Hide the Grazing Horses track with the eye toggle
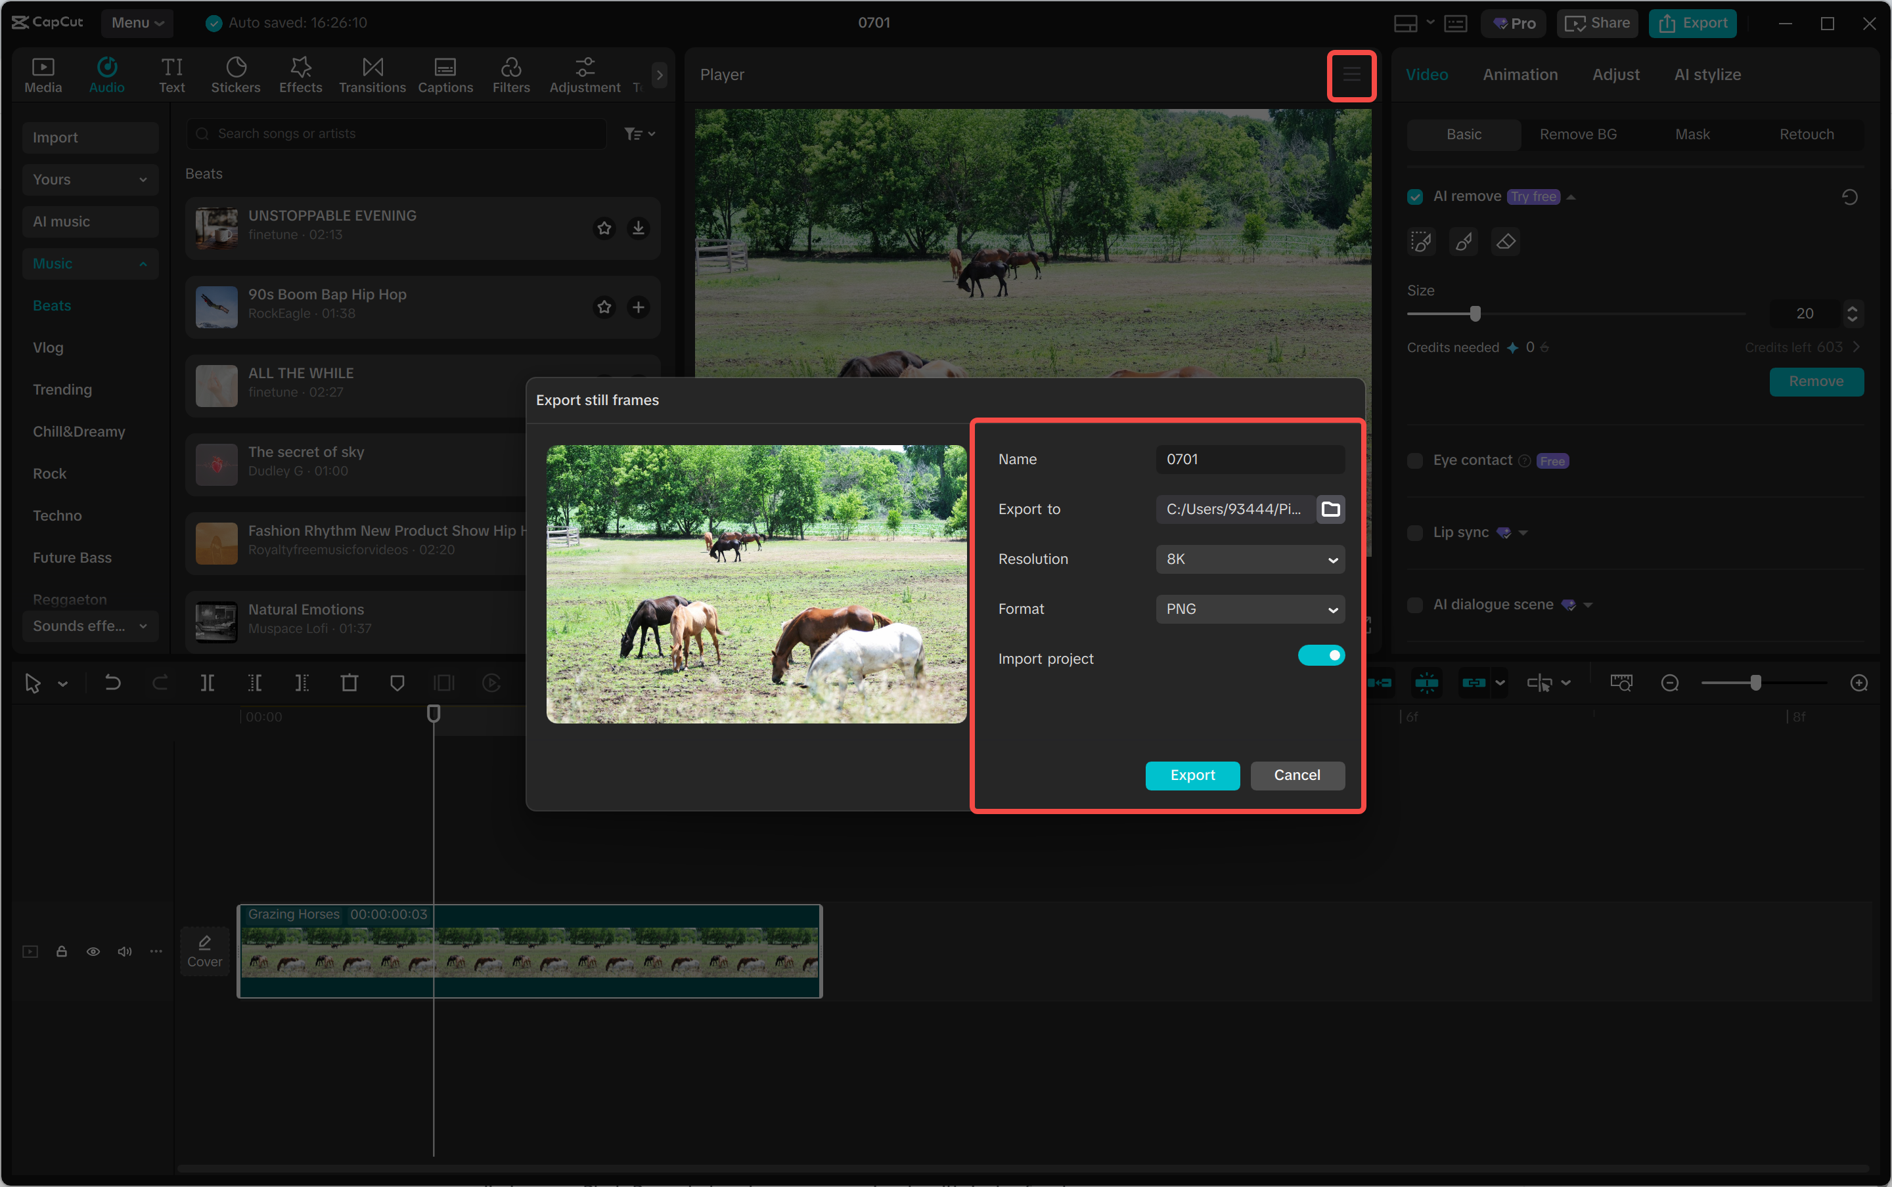Viewport: 1892px width, 1187px height. [93, 951]
